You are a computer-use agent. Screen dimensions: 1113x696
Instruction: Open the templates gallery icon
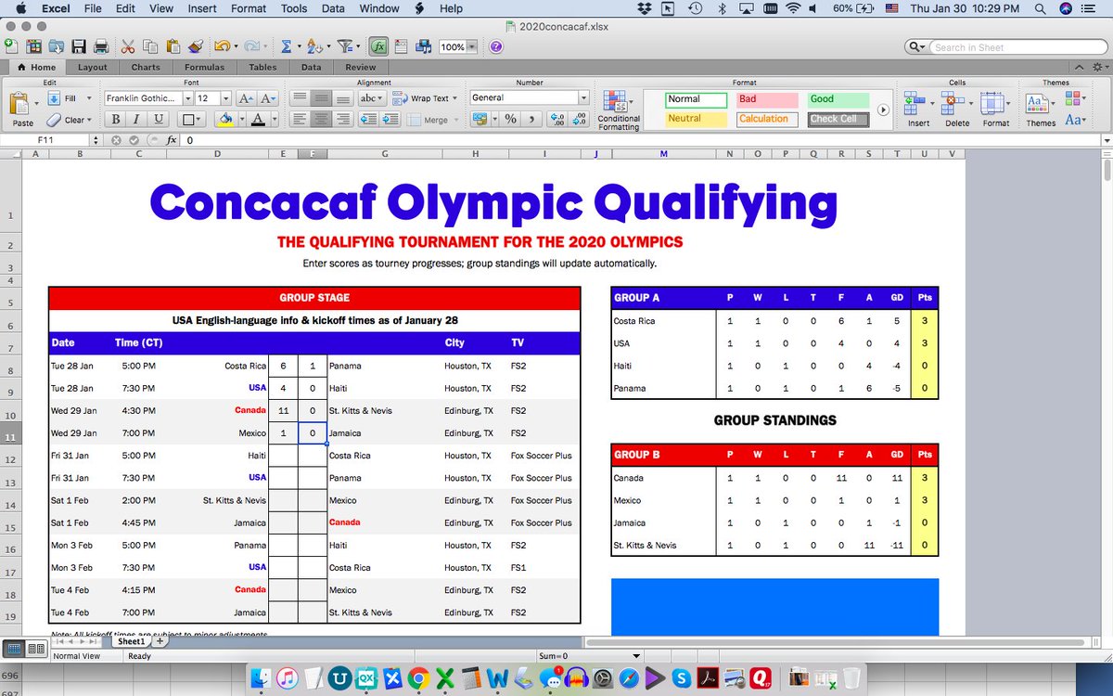pos(34,46)
